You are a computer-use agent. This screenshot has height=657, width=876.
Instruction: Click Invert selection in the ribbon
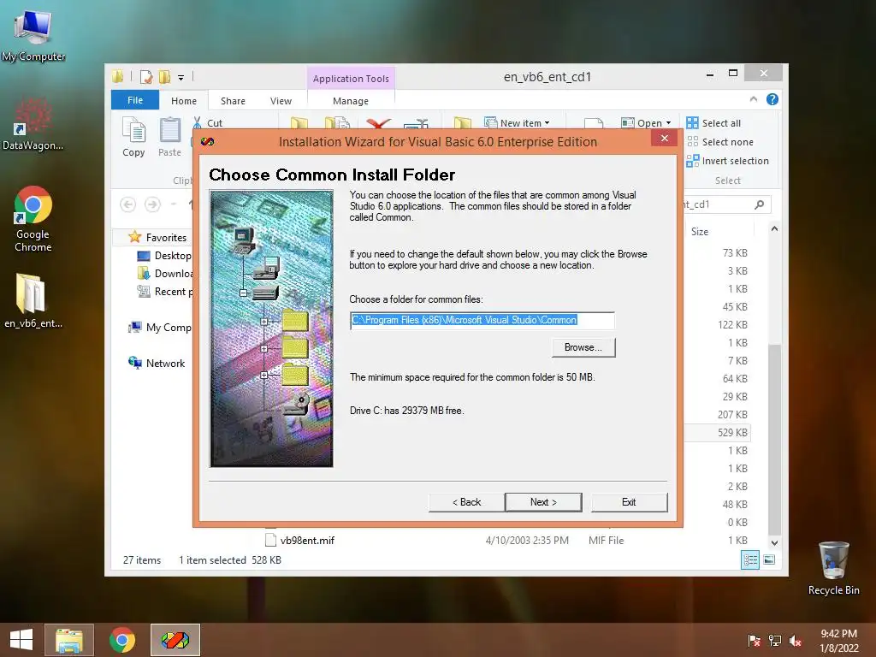(x=727, y=161)
